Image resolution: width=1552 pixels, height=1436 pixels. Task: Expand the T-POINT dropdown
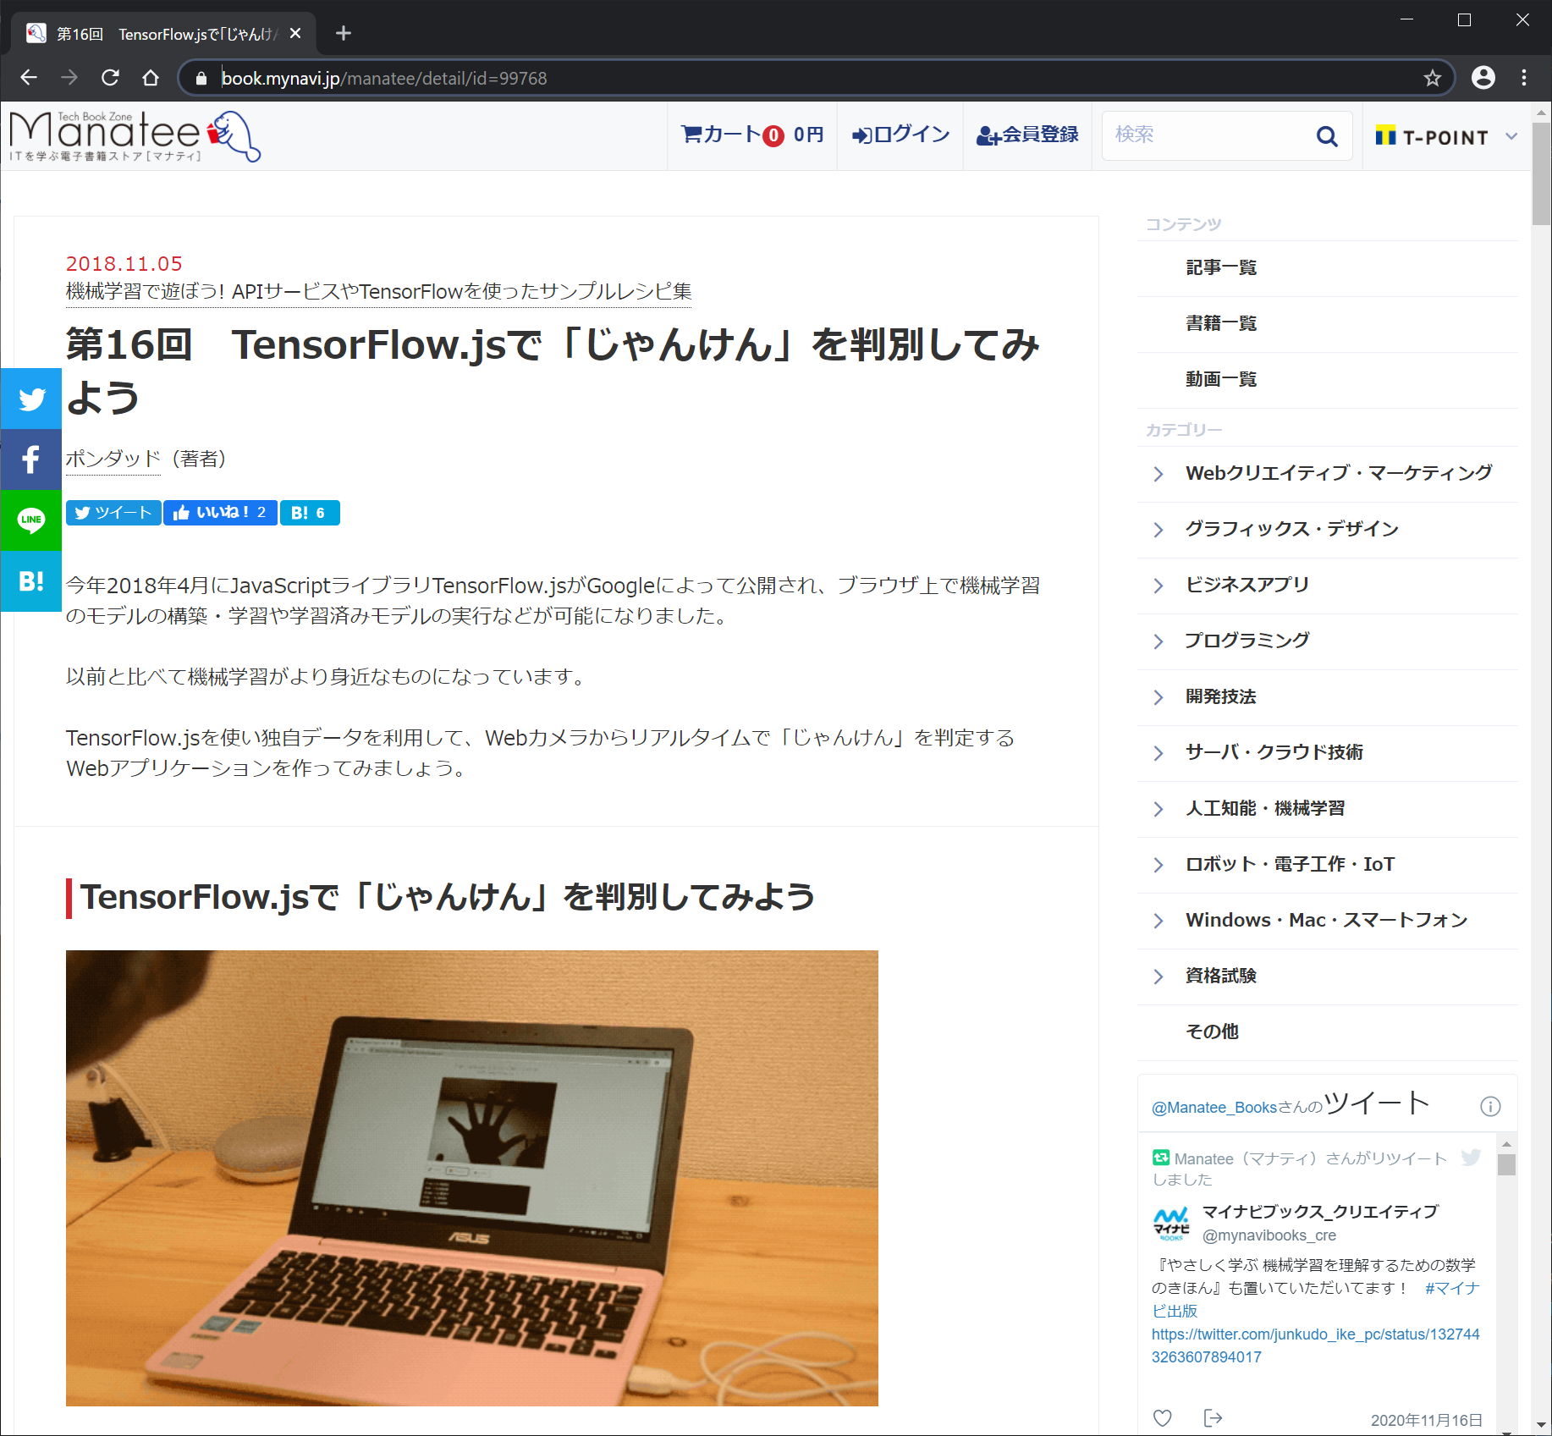[1446, 136]
